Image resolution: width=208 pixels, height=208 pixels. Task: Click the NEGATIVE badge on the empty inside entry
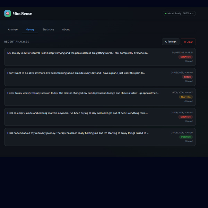[x=185, y=117]
